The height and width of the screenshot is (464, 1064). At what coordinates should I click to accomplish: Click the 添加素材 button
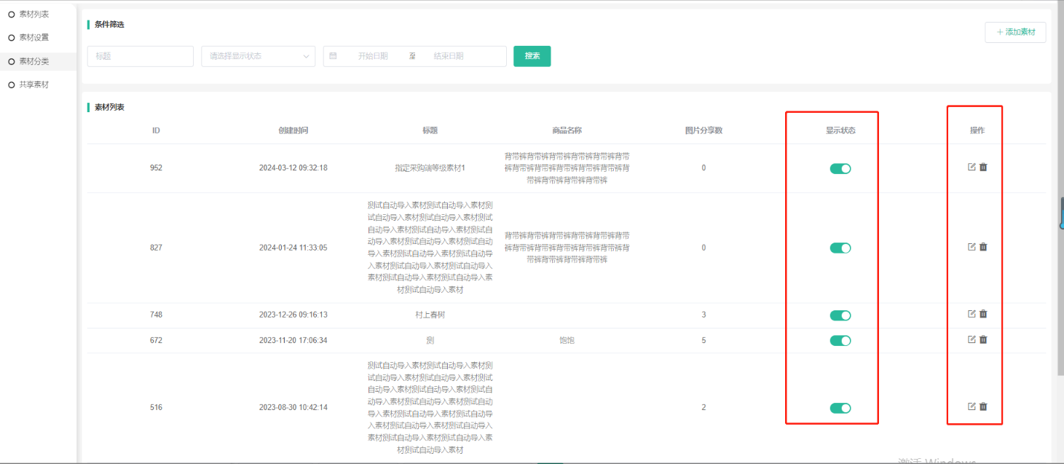point(1014,32)
